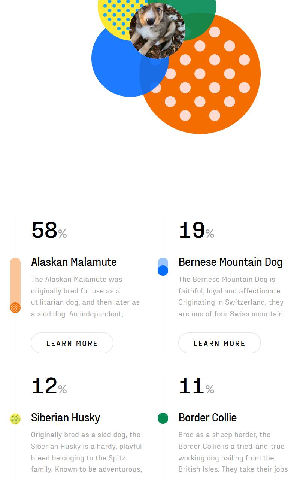Open Learn More for Alaskan Malamute
This screenshot has height=481, width=297.
(72, 343)
